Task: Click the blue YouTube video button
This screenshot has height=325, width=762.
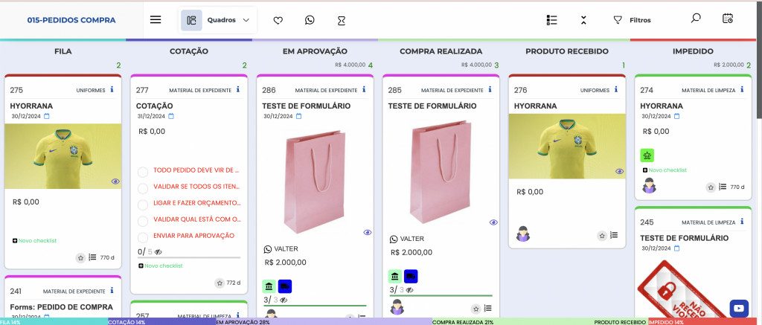Action: point(738,307)
